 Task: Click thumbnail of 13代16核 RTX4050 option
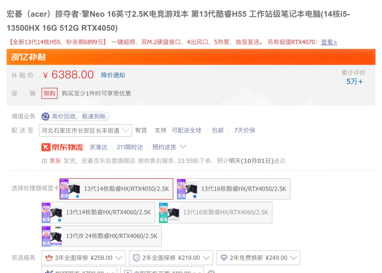(x=187, y=189)
